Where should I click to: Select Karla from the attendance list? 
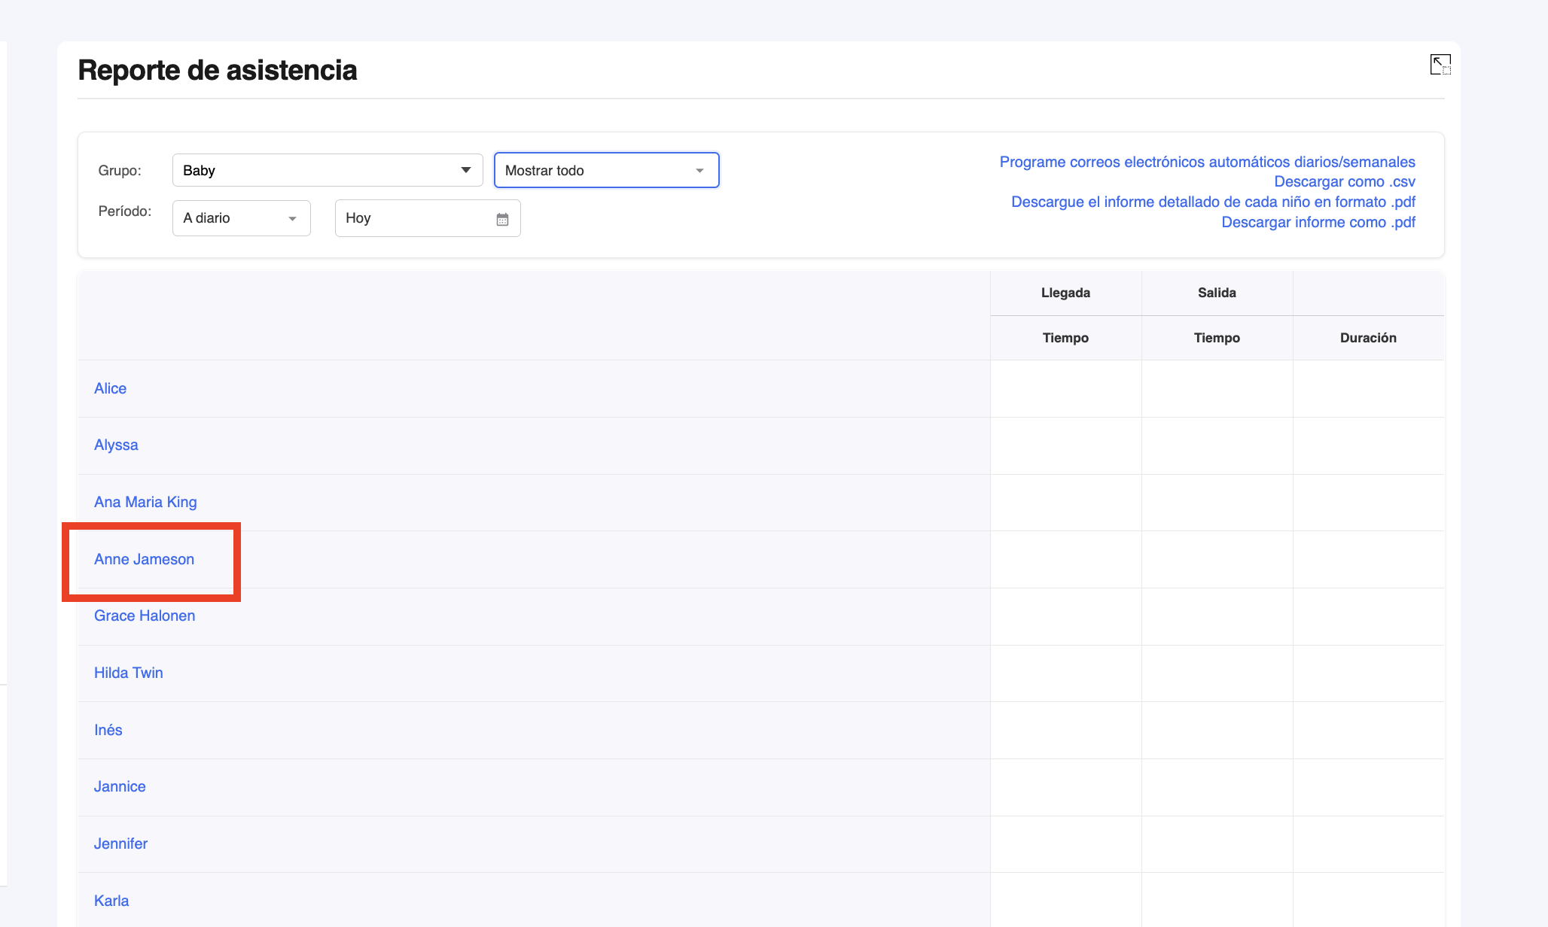111,901
